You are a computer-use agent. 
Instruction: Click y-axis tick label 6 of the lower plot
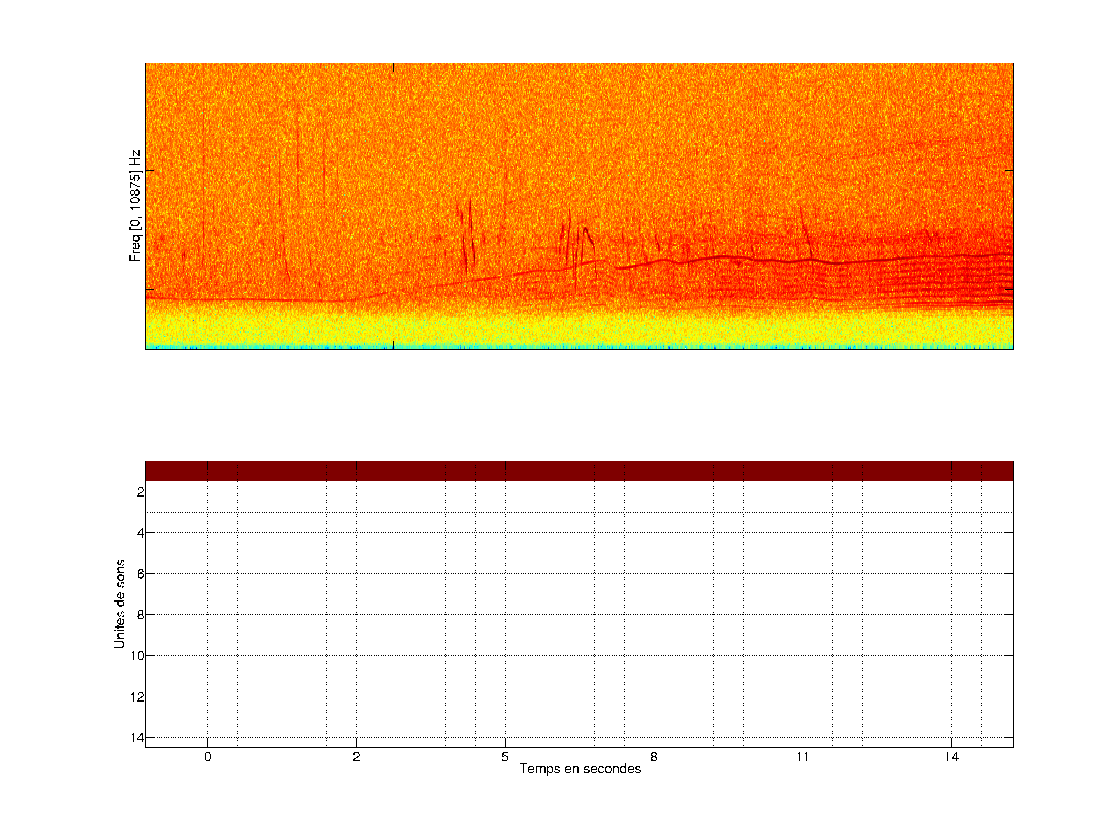coord(140,574)
